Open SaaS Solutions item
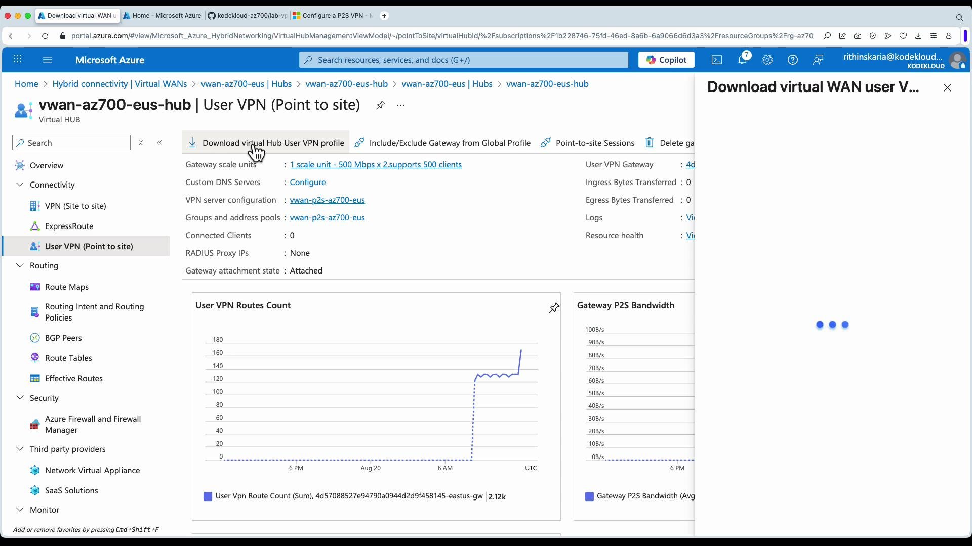The image size is (972, 546). [x=71, y=490]
